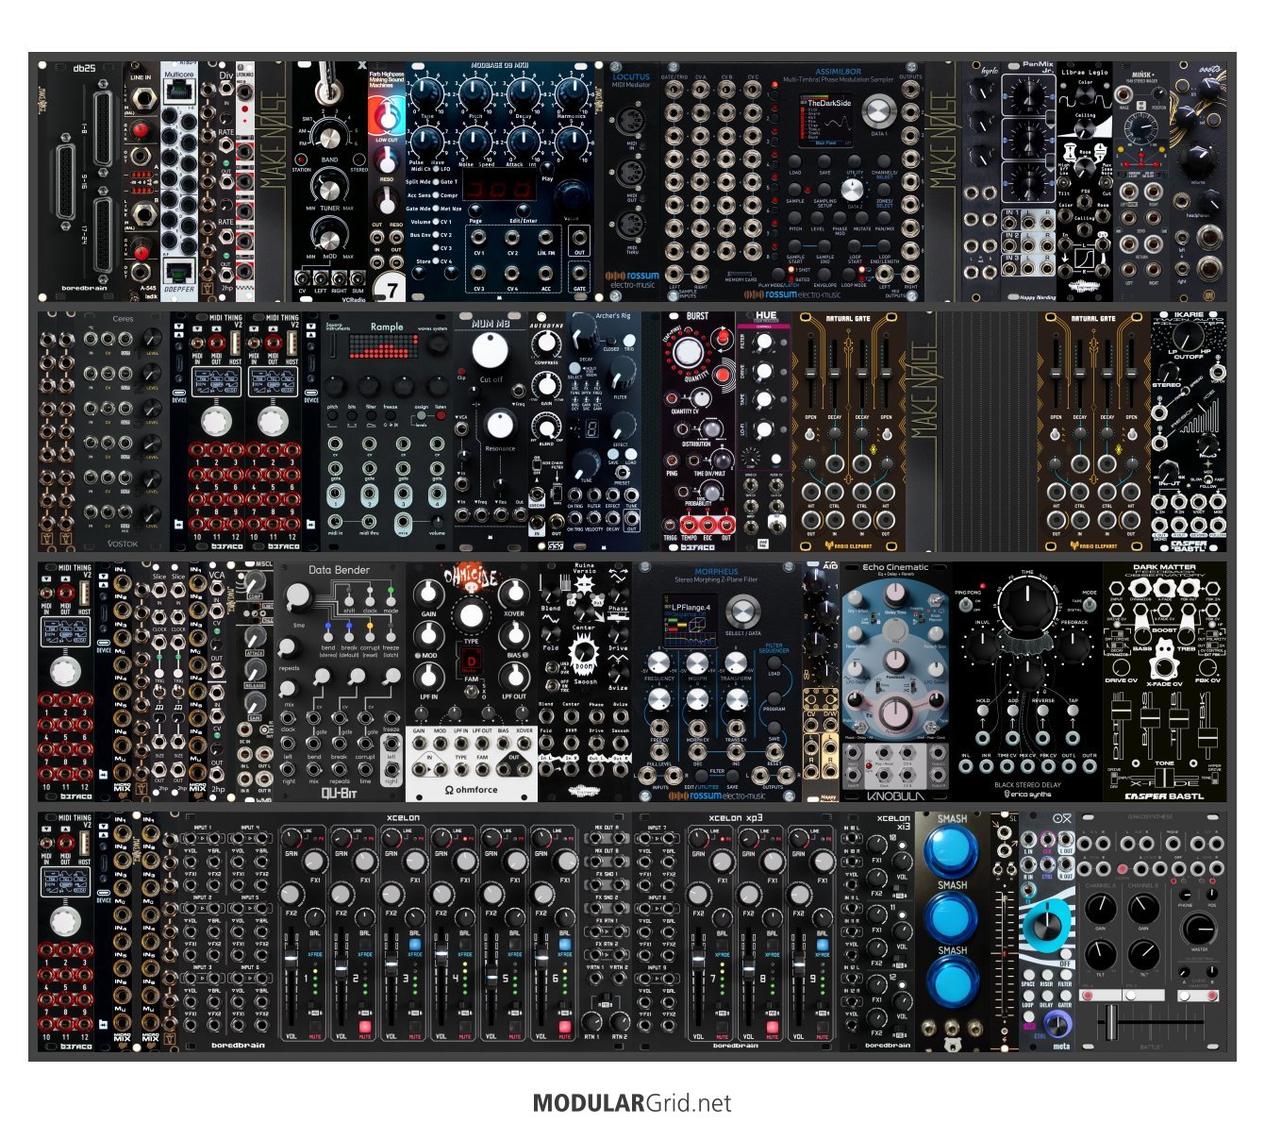Click the MUM M8 Resonance knob

click(x=499, y=425)
